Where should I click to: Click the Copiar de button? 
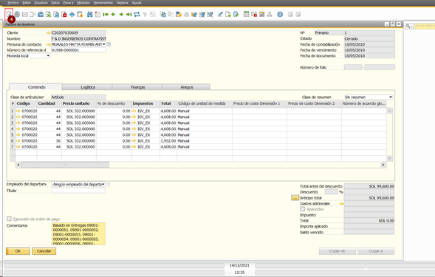tap(337, 251)
